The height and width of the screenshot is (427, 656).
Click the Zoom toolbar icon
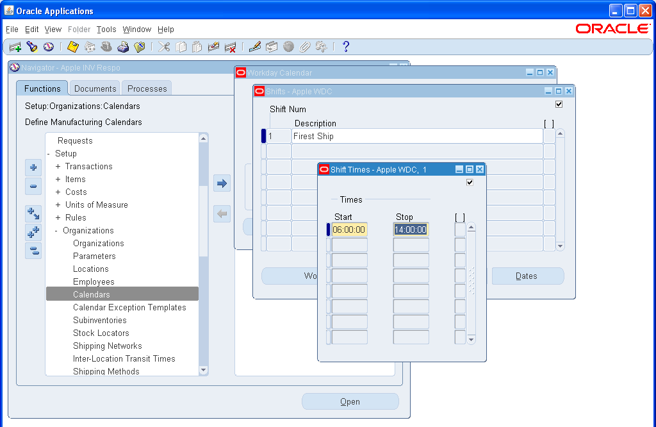[272, 47]
